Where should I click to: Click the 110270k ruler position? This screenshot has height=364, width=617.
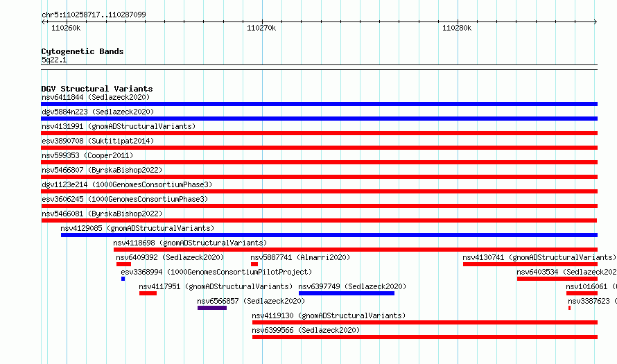point(261,28)
